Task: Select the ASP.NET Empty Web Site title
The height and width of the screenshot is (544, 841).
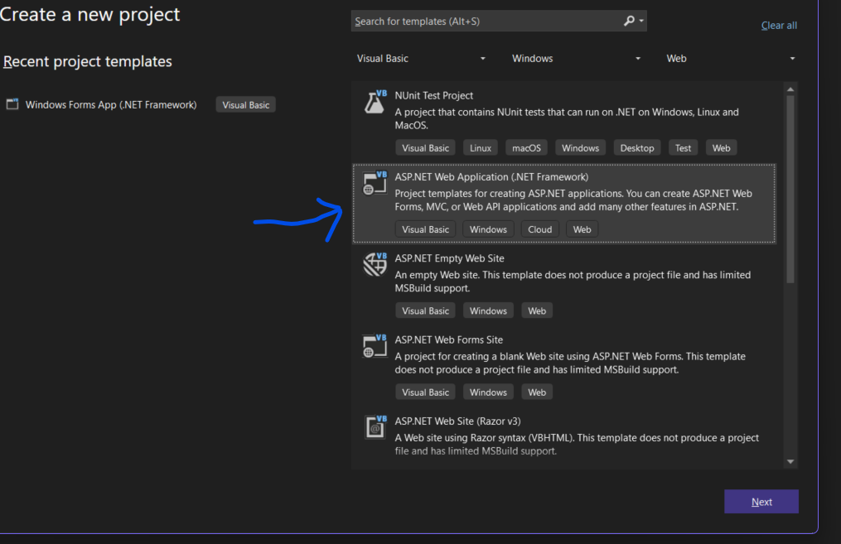Action: pos(449,258)
